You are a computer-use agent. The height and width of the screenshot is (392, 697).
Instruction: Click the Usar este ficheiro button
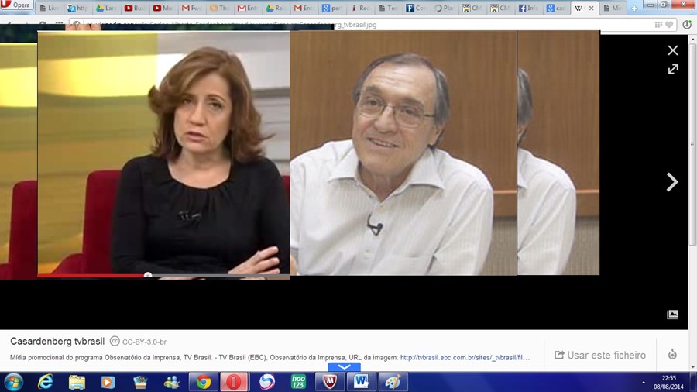(x=599, y=355)
